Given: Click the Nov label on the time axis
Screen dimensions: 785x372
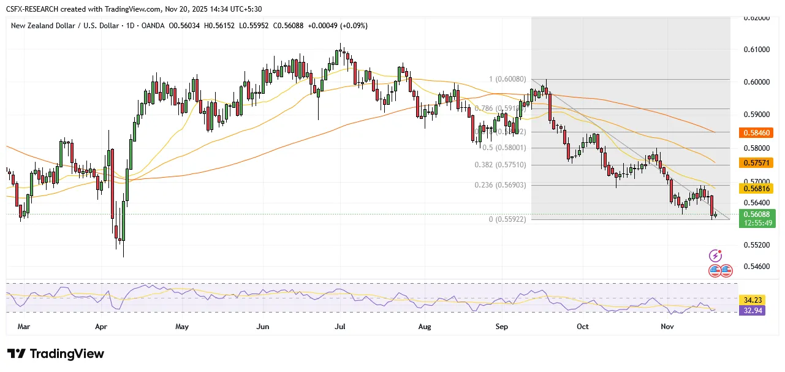Looking at the screenshot, I should point(667,327).
